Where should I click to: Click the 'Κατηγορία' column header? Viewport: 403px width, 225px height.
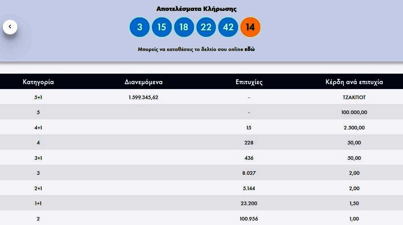(38, 82)
